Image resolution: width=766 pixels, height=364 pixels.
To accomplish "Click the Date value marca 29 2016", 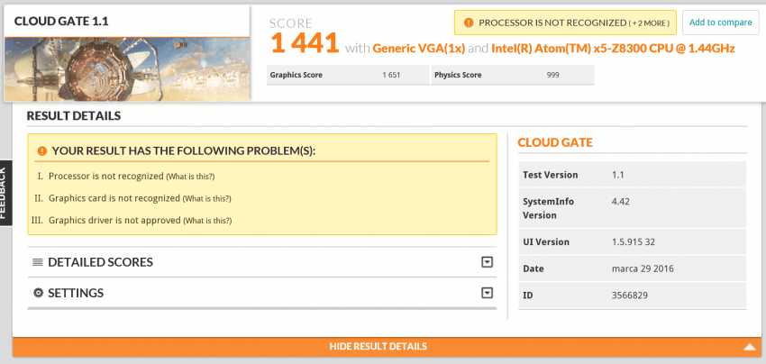I will click(643, 268).
